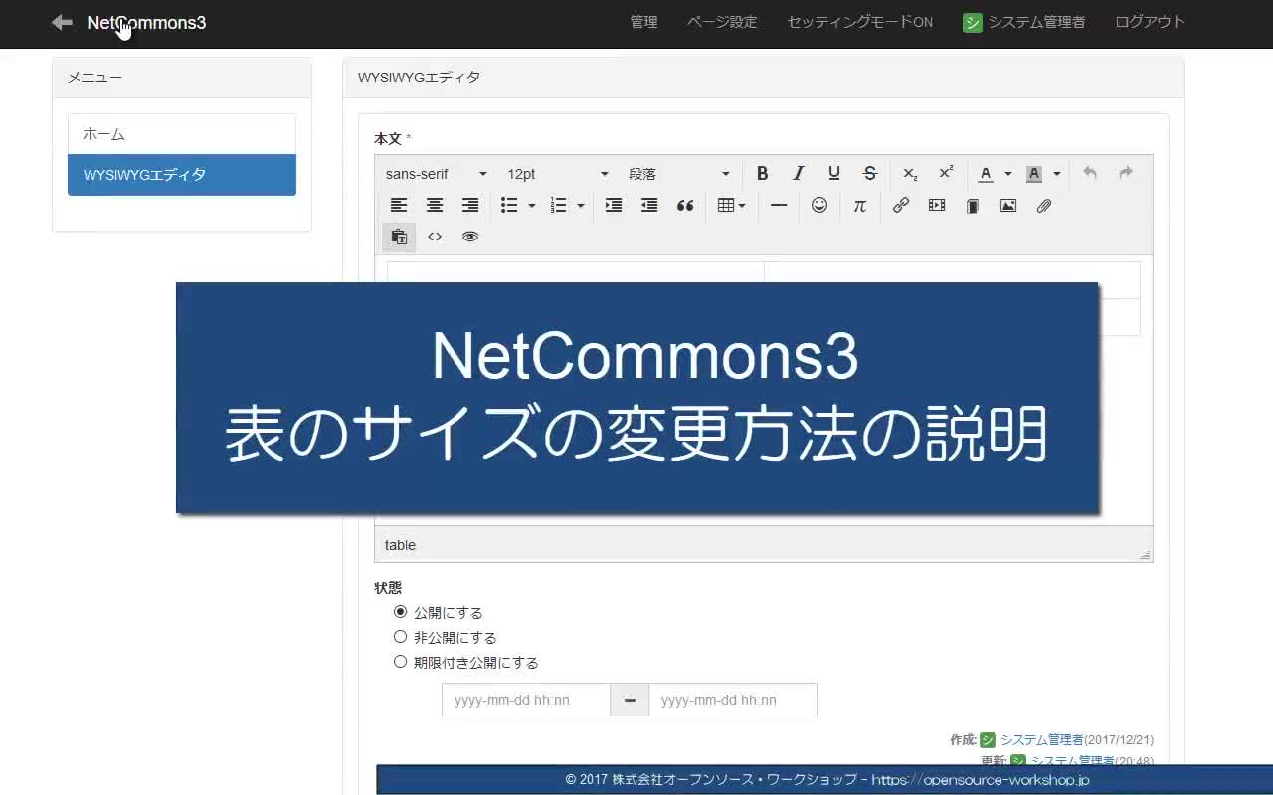Insert or edit a link
The height and width of the screenshot is (795, 1273).
[901, 205]
